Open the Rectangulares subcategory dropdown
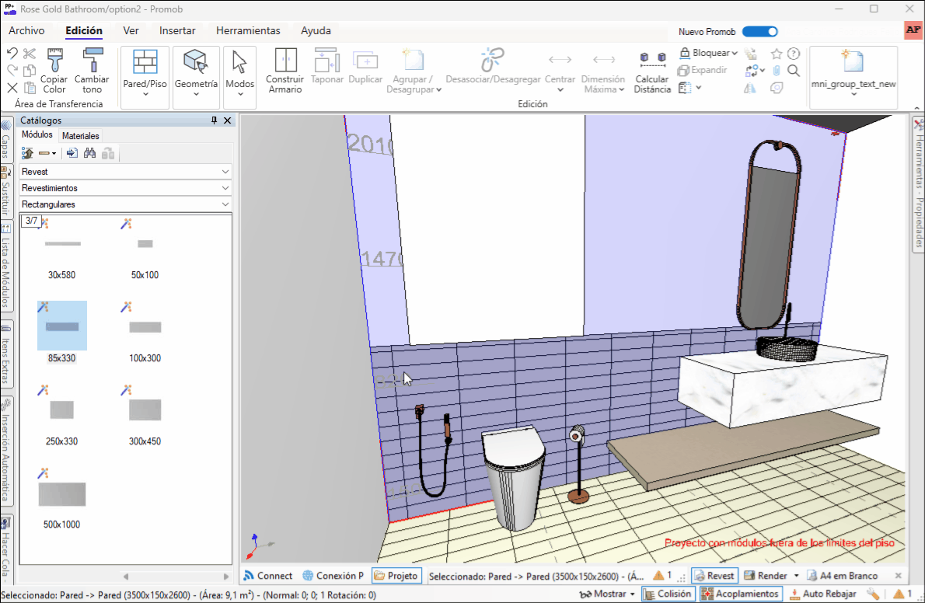Image resolution: width=925 pixels, height=603 pixels. pyautogui.click(x=125, y=204)
